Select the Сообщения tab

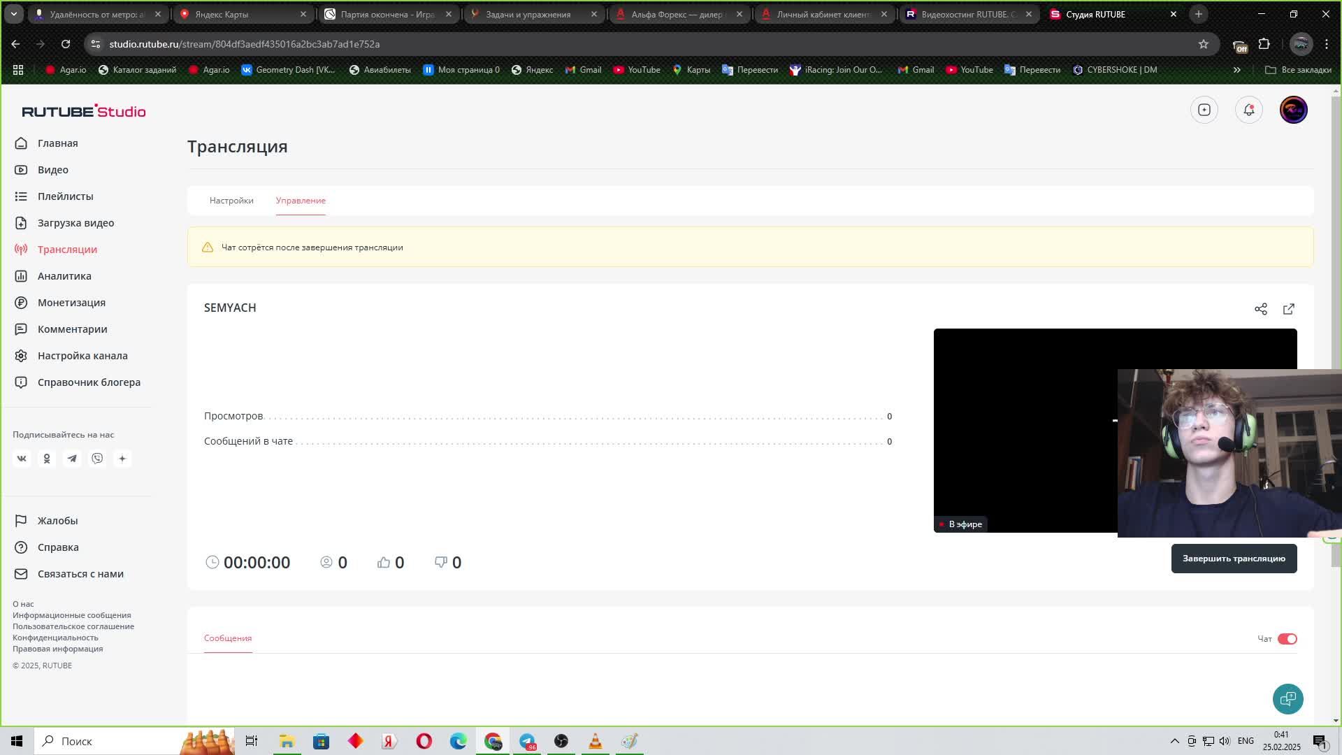[228, 638]
